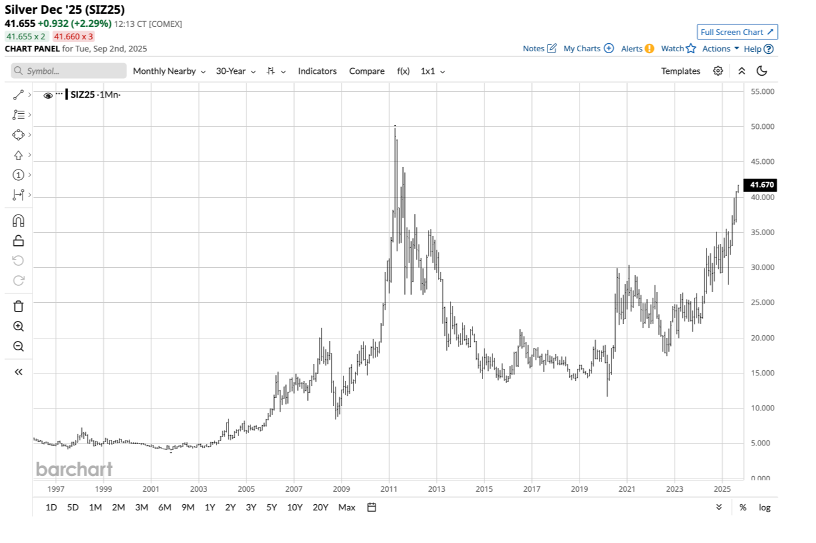Select the 10Y time range

[x=295, y=507]
